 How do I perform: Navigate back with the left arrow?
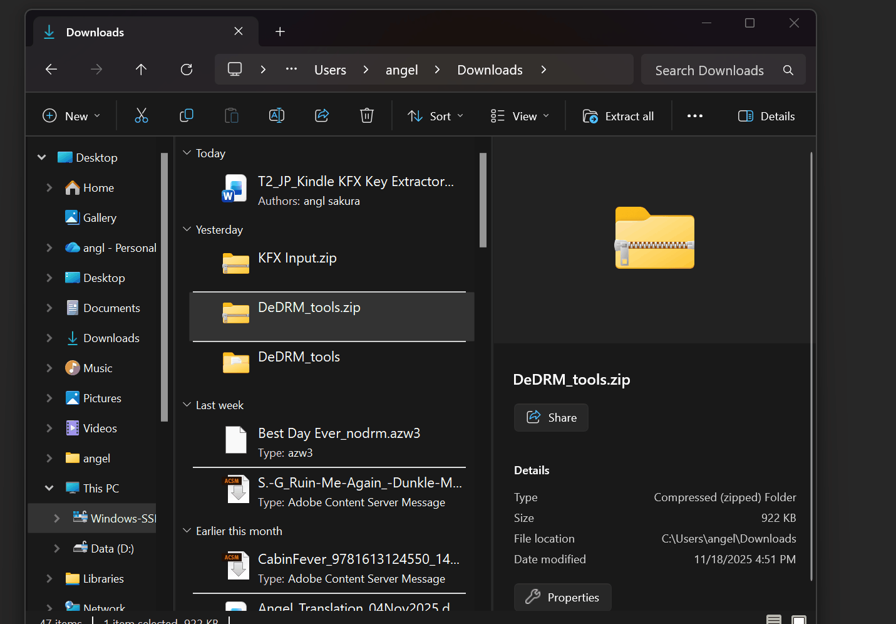pos(51,70)
